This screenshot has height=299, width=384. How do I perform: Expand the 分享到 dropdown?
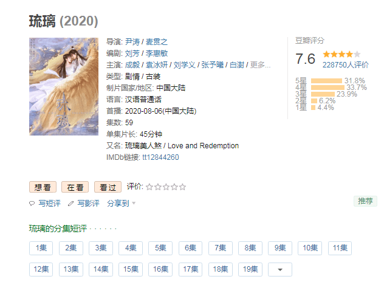click(x=122, y=203)
